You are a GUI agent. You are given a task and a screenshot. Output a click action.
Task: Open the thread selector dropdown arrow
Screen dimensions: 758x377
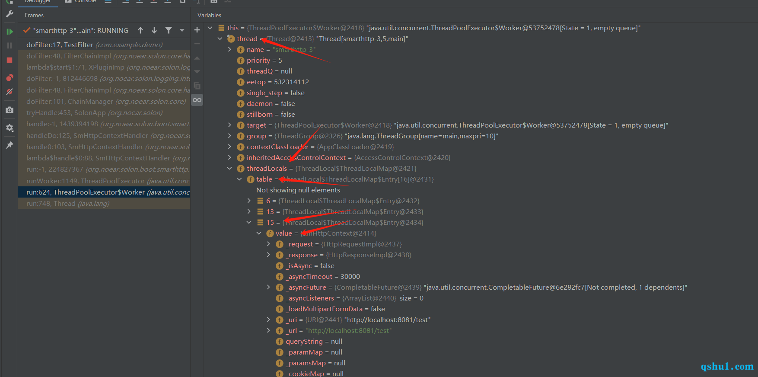(x=182, y=30)
